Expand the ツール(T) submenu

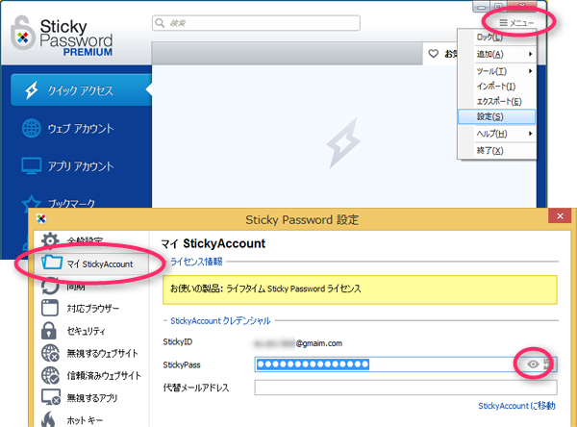(496, 70)
